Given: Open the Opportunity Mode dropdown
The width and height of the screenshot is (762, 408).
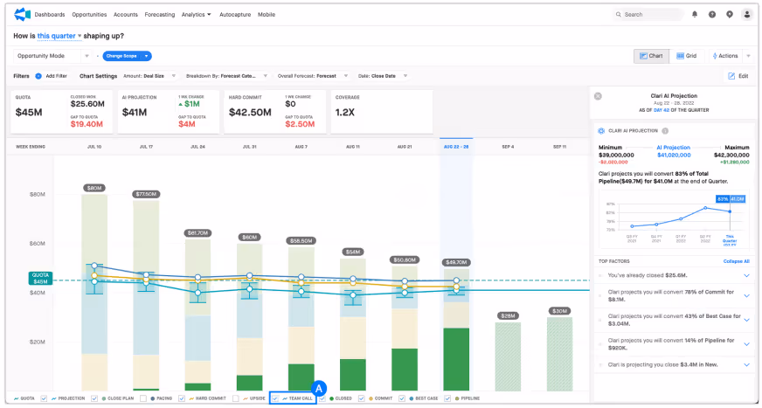Looking at the screenshot, I should [x=52, y=56].
